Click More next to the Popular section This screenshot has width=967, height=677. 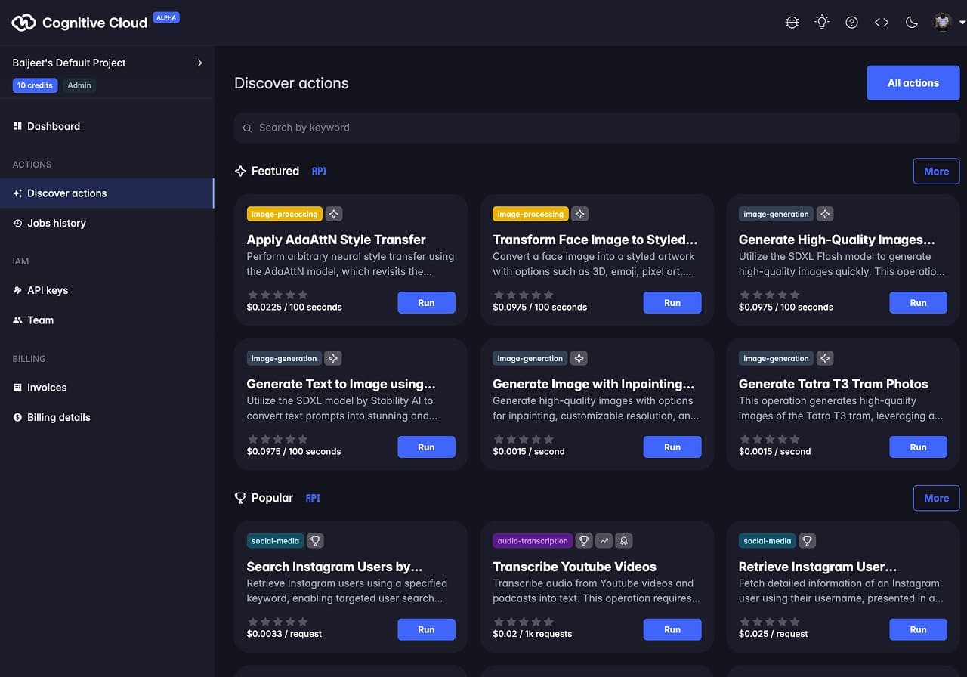[936, 498]
